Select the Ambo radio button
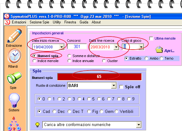Viewport: 182px width, 131px height. tap(146, 58)
